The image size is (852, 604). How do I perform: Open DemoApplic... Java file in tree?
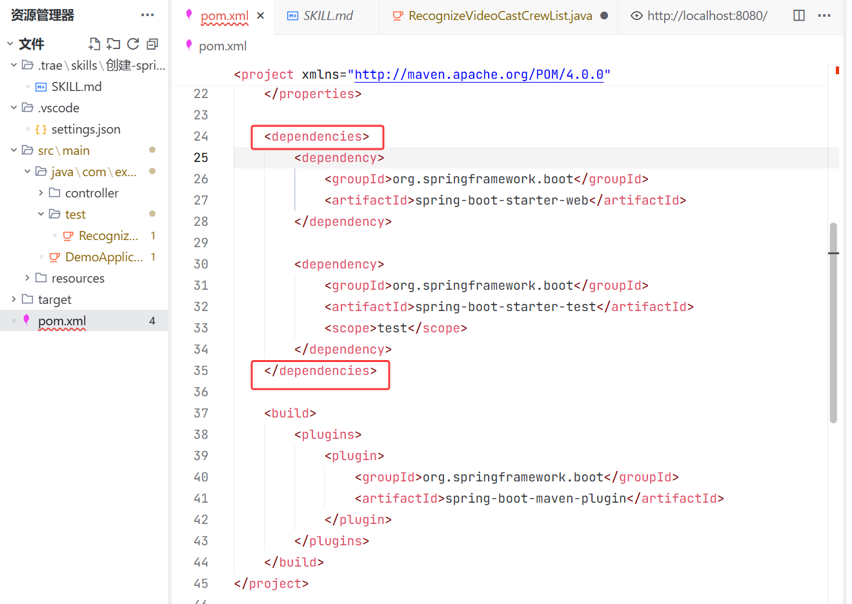(x=104, y=257)
